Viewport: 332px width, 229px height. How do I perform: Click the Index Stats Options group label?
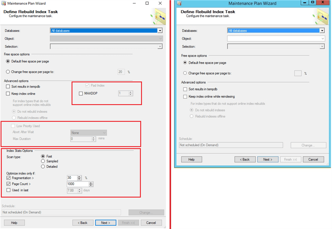pyautogui.click(x=20, y=151)
